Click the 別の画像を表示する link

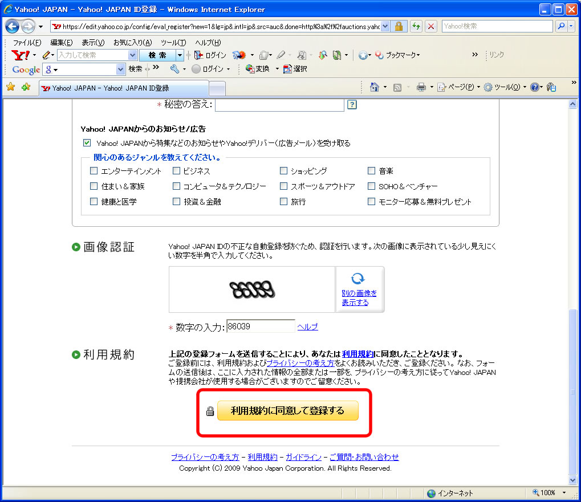[359, 297]
